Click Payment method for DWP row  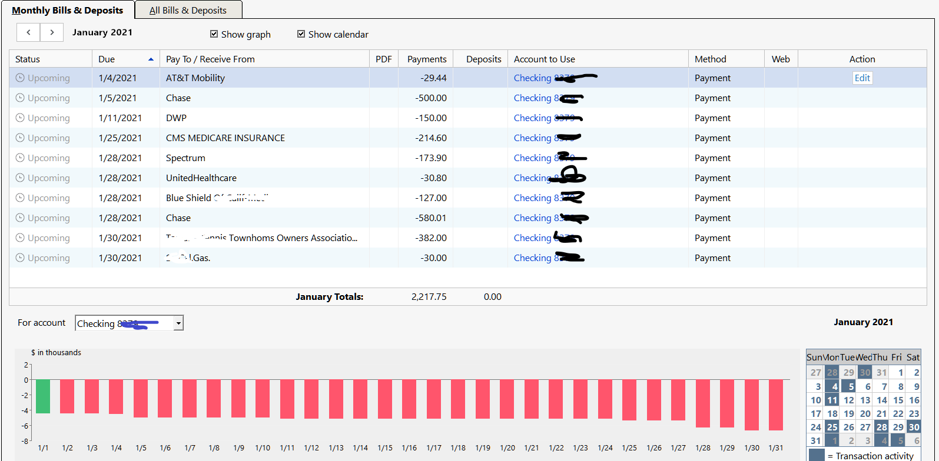click(712, 118)
